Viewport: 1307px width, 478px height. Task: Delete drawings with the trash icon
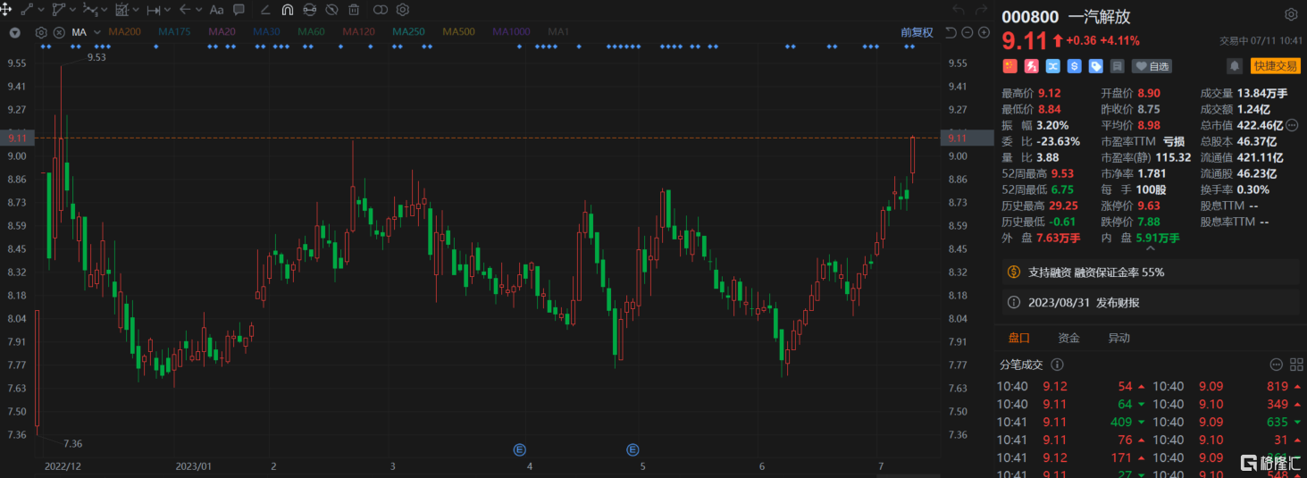click(x=354, y=10)
